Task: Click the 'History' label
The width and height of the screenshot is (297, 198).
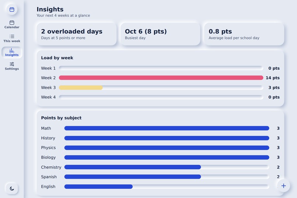Action: [x=48, y=138]
